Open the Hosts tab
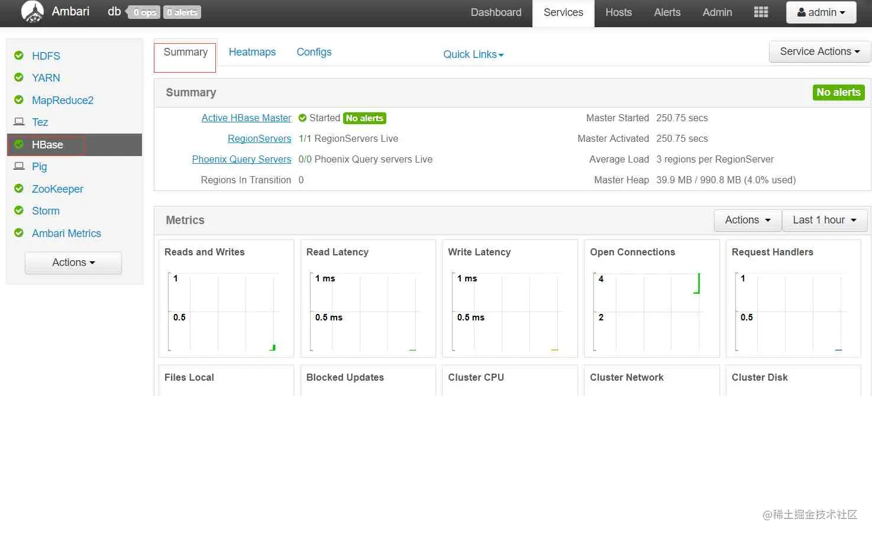The height and width of the screenshot is (535, 872). [618, 12]
